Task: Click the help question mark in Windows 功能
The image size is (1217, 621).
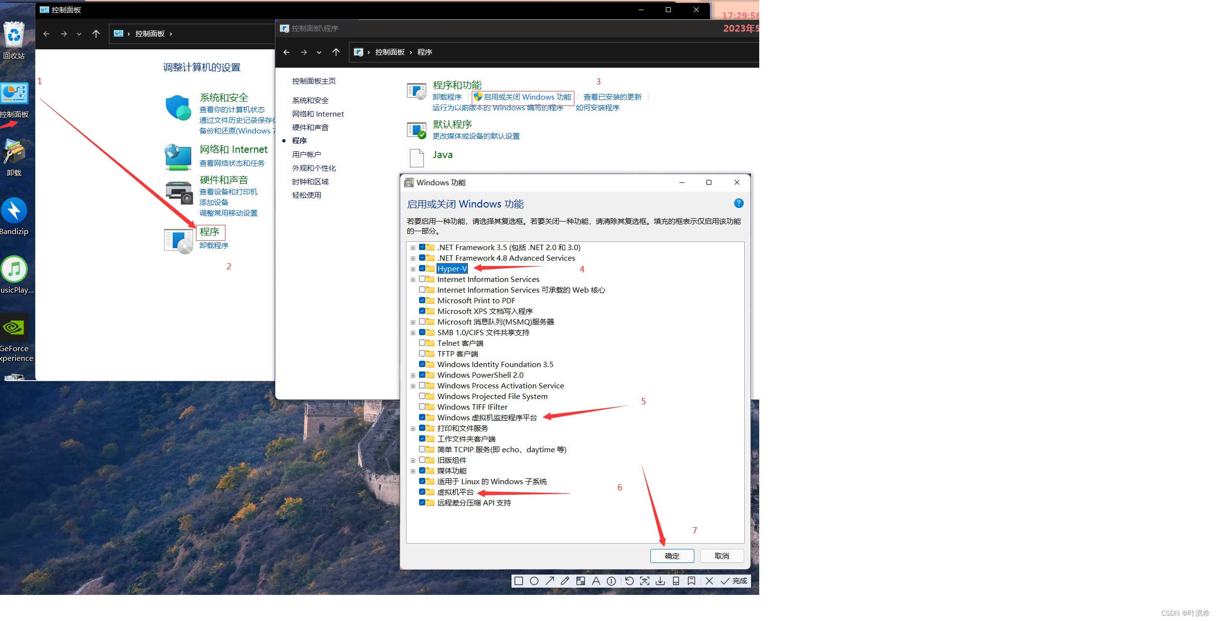Action: click(738, 203)
